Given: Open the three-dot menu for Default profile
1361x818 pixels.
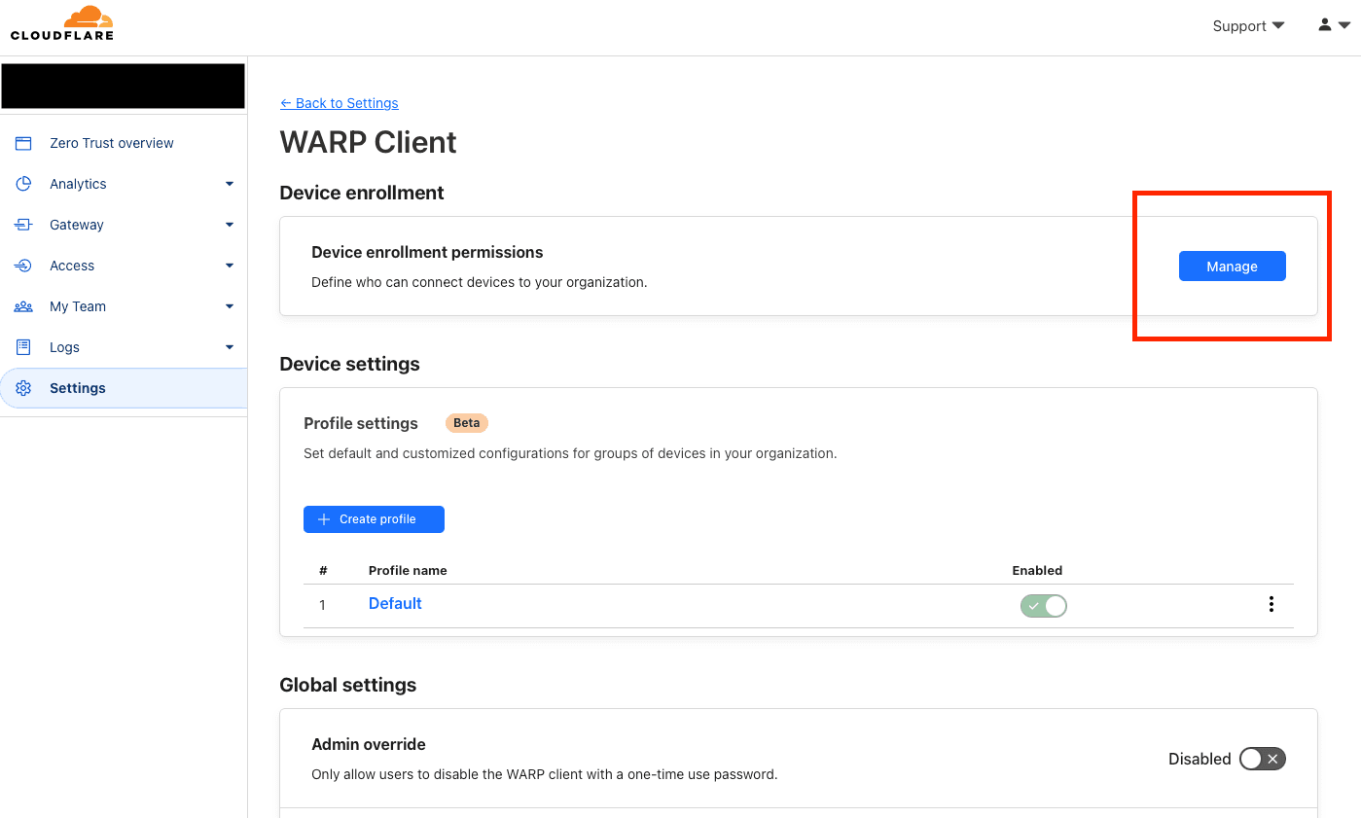Looking at the screenshot, I should 1271,604.
